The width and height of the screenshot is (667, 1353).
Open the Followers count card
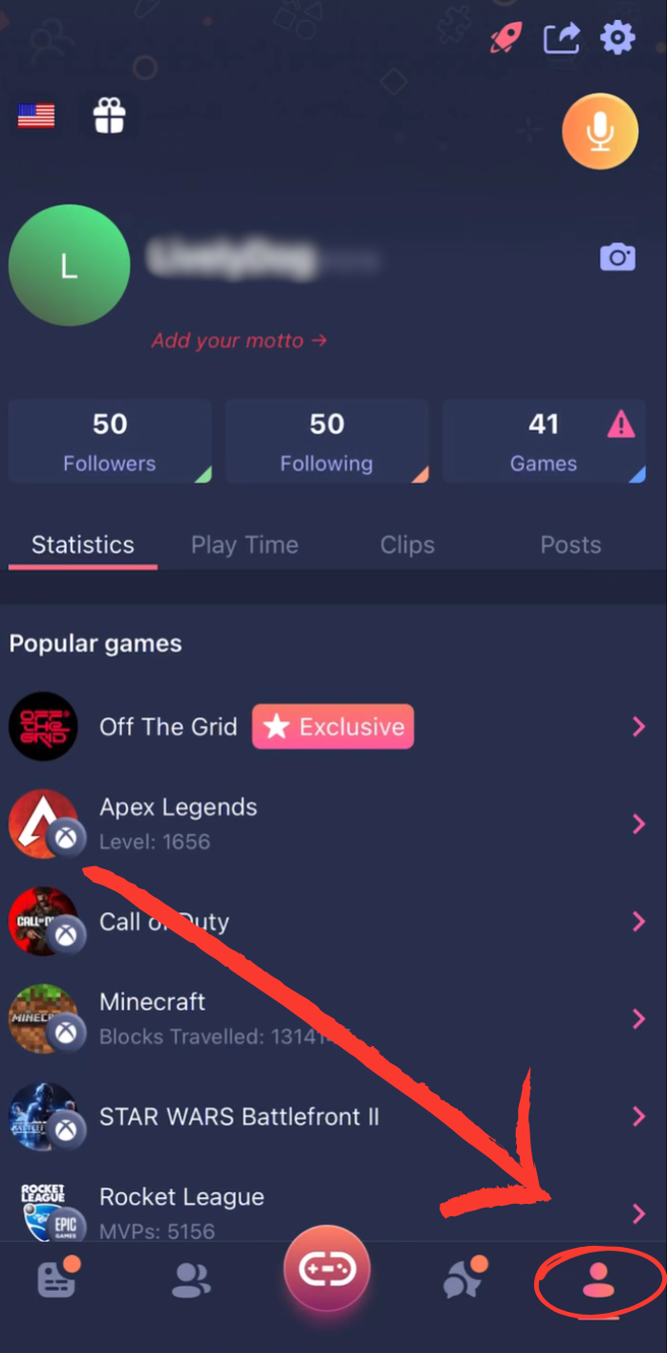point(110,442)
